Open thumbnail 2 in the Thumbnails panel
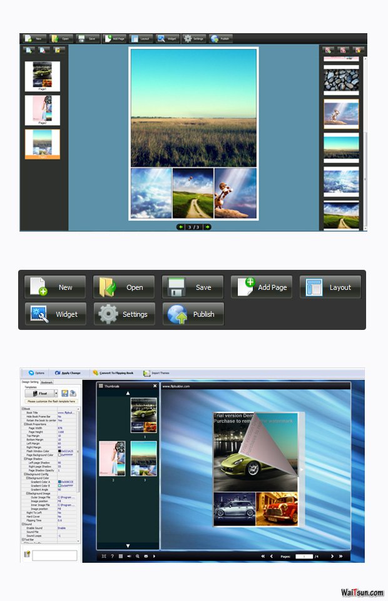Image resolution: width=388 pixels, height=601 pixels. click(112, 458)
